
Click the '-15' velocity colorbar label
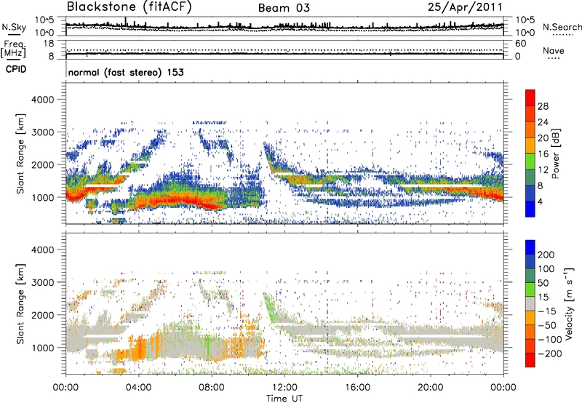pos(546,311)
